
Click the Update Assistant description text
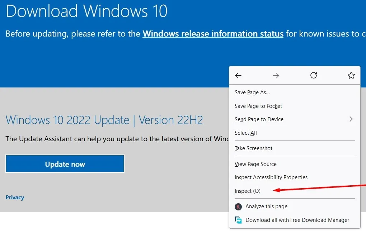pyautogui.click(x=117, y=139)
